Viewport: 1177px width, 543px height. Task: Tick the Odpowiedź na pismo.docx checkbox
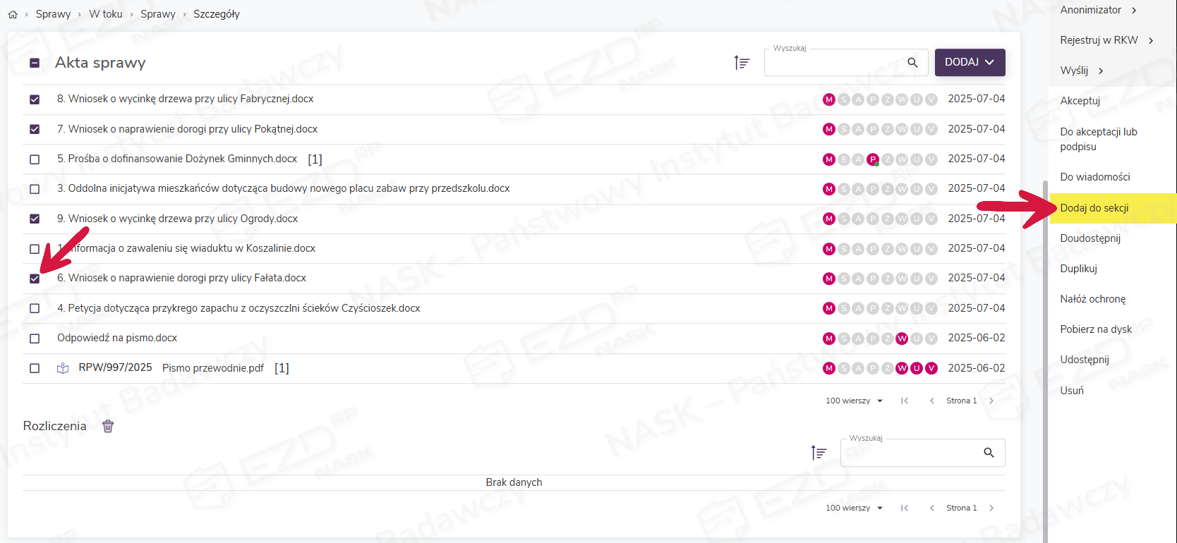point(35,338)
